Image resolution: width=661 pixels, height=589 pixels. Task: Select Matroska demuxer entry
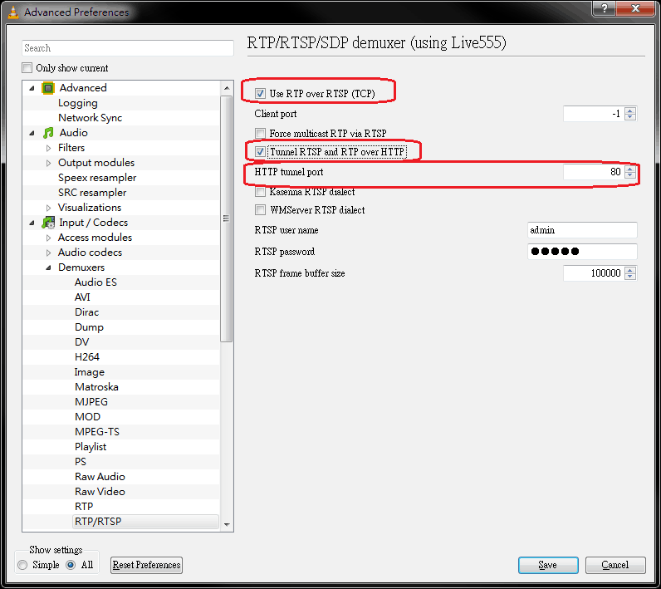click(96, 387)
